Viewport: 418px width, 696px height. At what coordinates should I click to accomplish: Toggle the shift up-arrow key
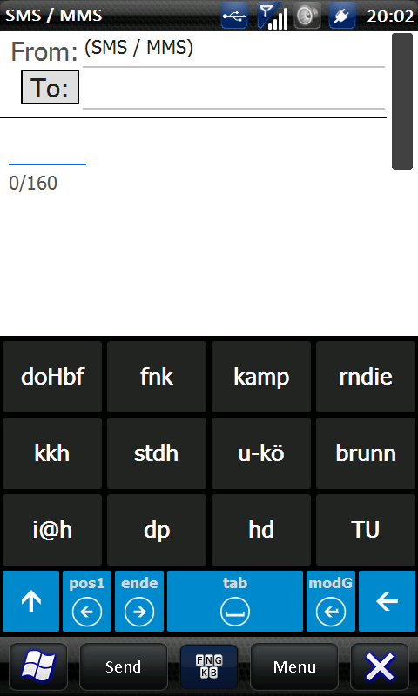pos(31,601)
